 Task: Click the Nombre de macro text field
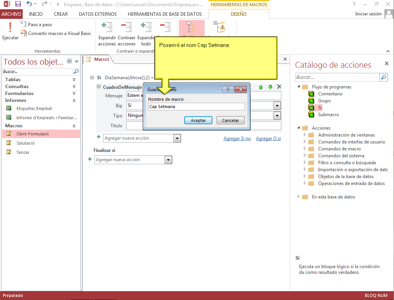click(197, 107)
